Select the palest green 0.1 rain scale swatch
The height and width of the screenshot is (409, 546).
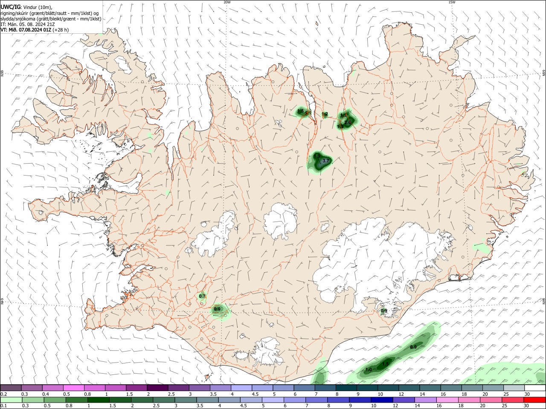click(11, 400)
